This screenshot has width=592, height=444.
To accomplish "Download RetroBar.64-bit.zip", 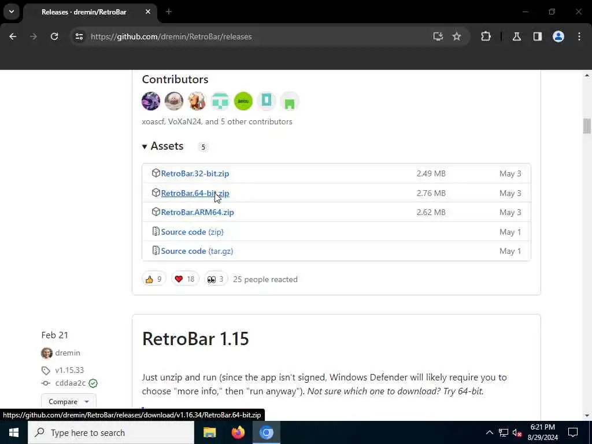I will point(195,193).
